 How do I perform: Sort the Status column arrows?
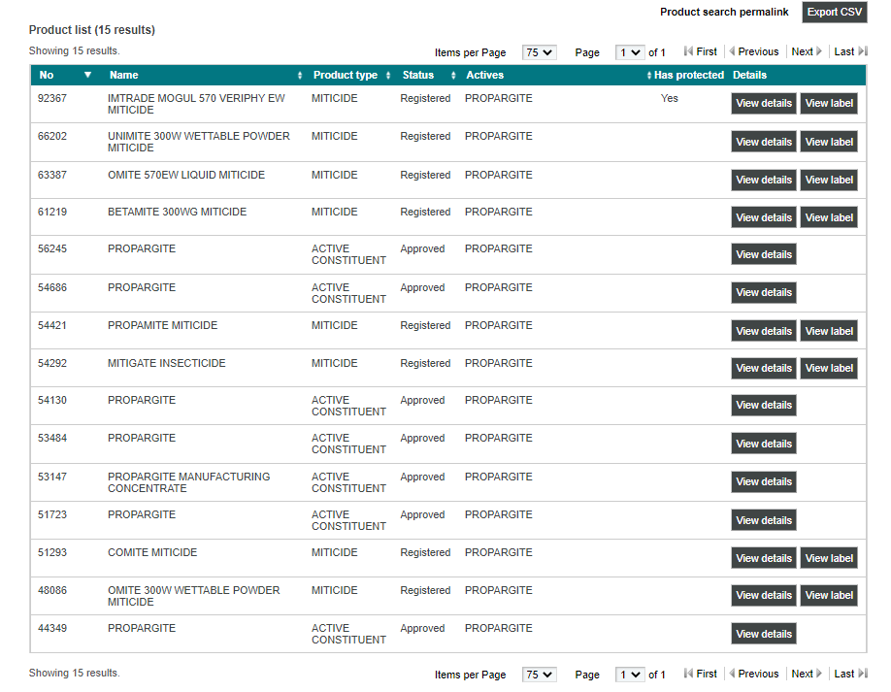(453, 76)
